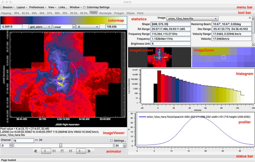The width and height of the screenshot is (255, 162).
Task: Click the channel slider handle
Action: (61, 145)
